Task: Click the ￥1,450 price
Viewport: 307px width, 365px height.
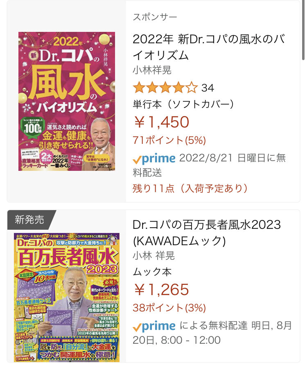Action: click(x=161, y=122)
